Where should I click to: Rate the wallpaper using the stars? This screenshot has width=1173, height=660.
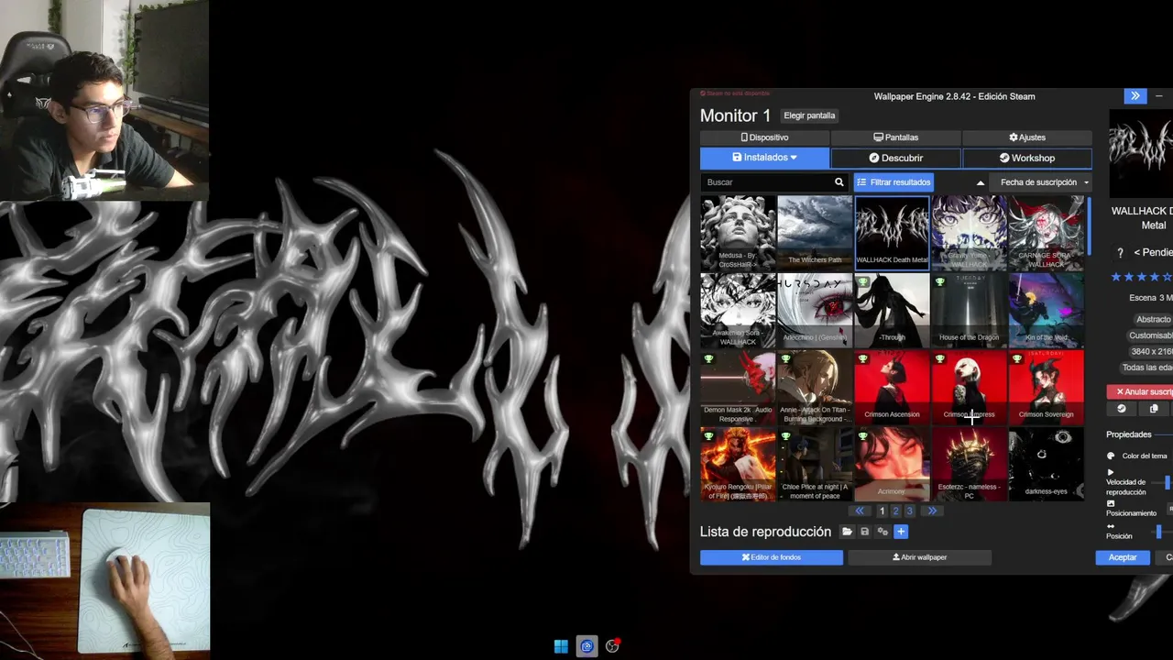[x=1141, y=277]
